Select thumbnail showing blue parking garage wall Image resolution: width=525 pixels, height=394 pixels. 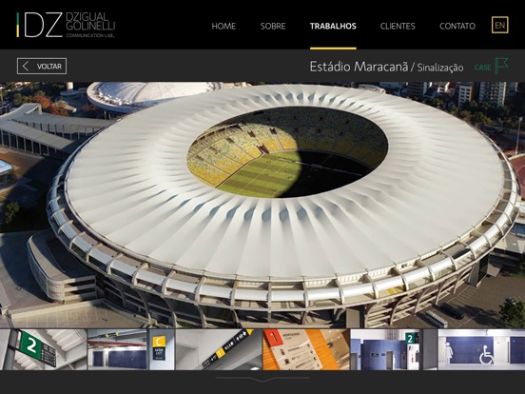117,349
